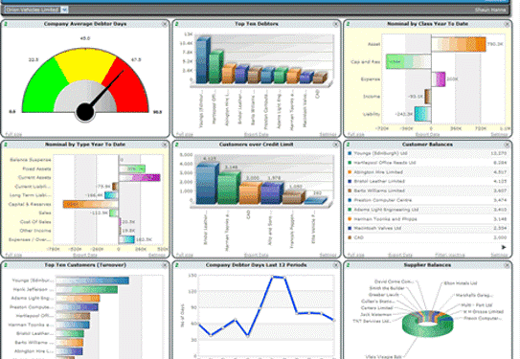Open settings of Nominal by Class panel
Screen dimensions: 520x359
click(499, 134)
